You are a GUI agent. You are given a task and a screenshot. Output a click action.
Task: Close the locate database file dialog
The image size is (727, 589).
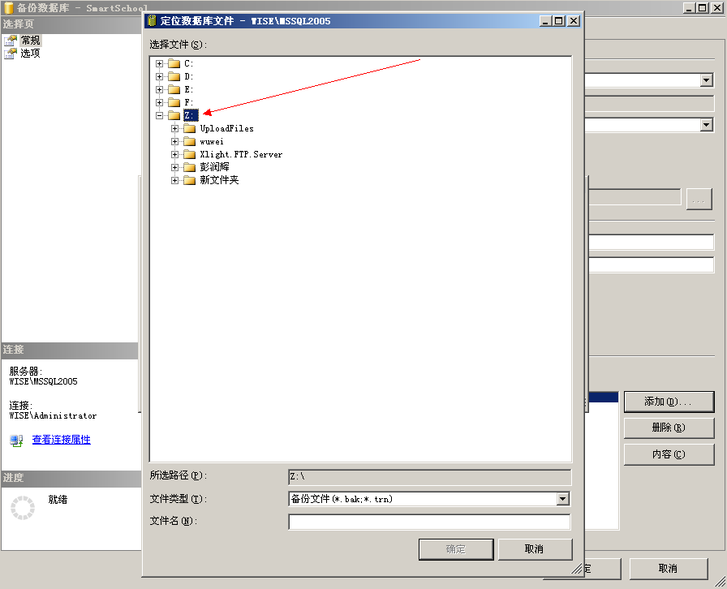[574, 21]
